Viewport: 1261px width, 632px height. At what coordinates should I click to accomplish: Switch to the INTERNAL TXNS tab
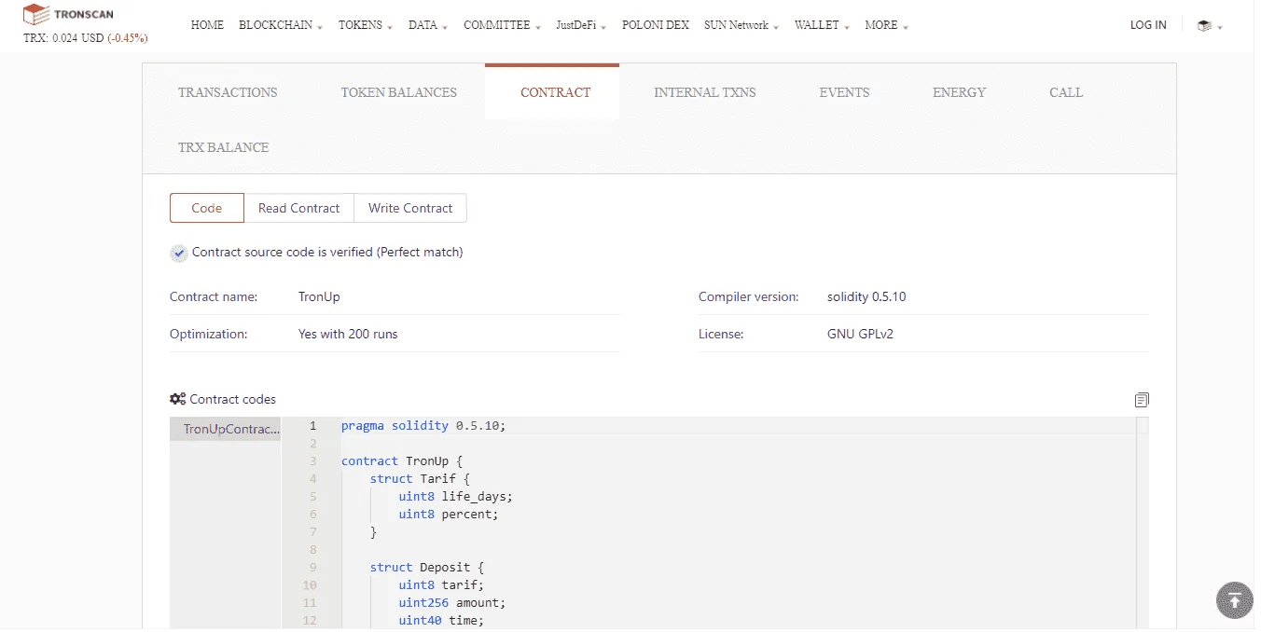coord(705,92)
